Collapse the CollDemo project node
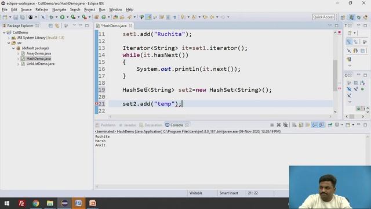 4,33
